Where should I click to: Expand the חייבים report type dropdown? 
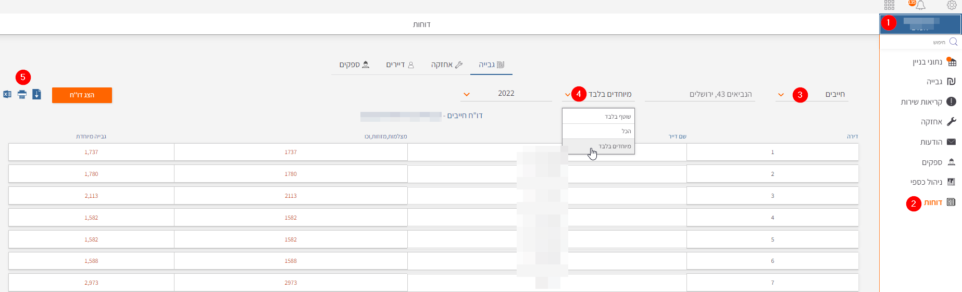point(781,95)
